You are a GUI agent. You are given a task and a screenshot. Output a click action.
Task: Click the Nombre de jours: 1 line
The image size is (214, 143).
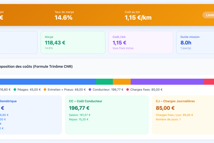click(168, 119)
